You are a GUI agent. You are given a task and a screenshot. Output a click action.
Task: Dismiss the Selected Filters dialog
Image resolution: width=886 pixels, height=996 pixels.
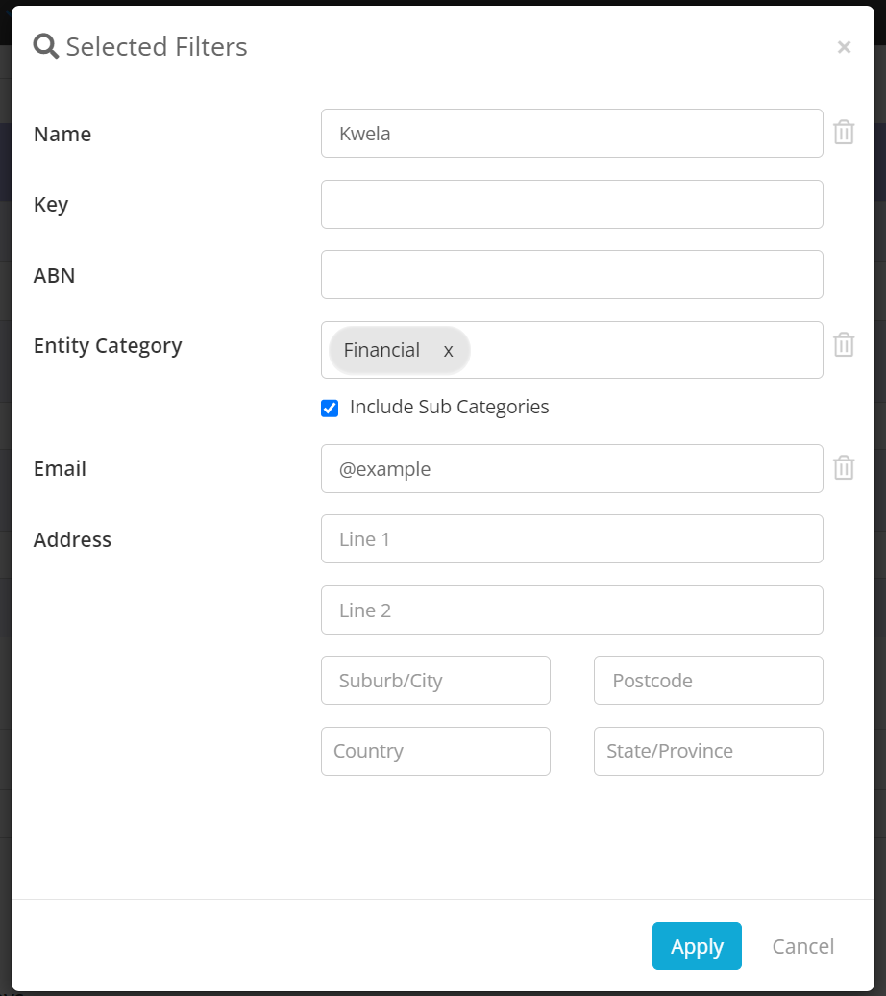(x=844, y=46)
